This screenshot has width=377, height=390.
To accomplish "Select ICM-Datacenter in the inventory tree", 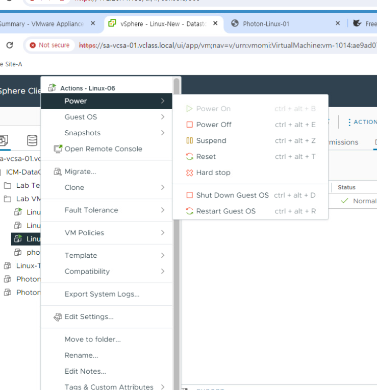I will pyautogui.click(x=23, y=172).
